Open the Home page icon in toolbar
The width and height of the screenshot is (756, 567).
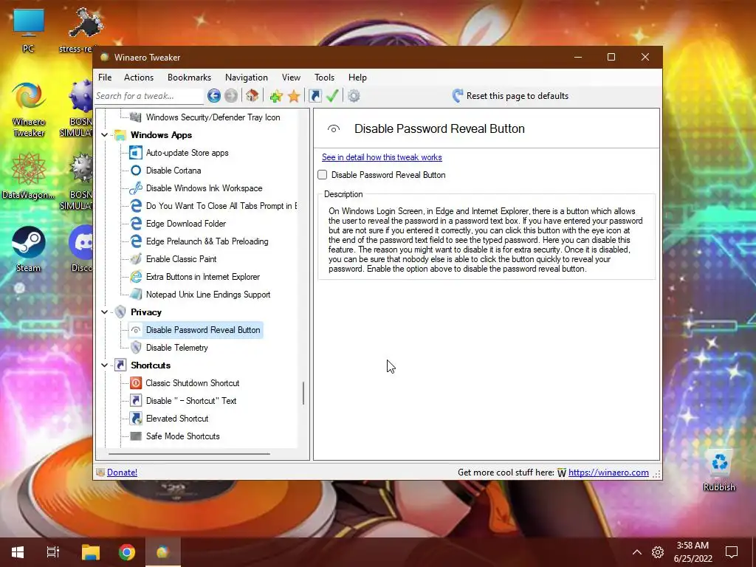(252, 96)
